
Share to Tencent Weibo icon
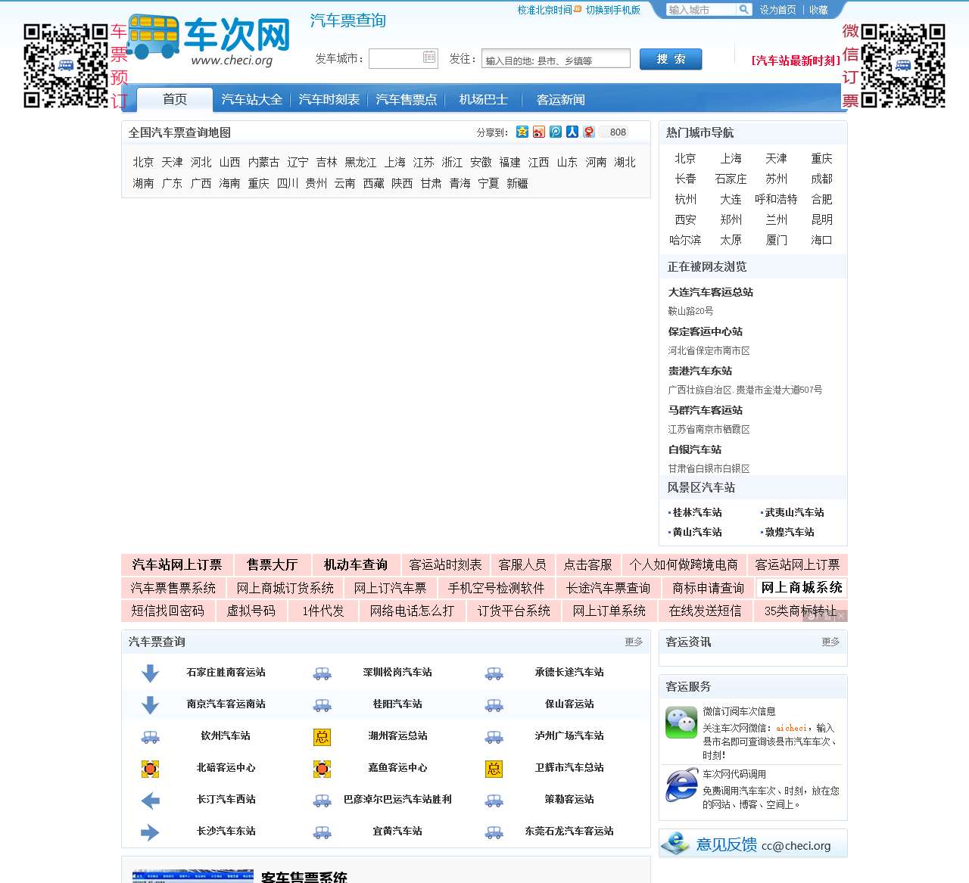click(x=556, y=132)
